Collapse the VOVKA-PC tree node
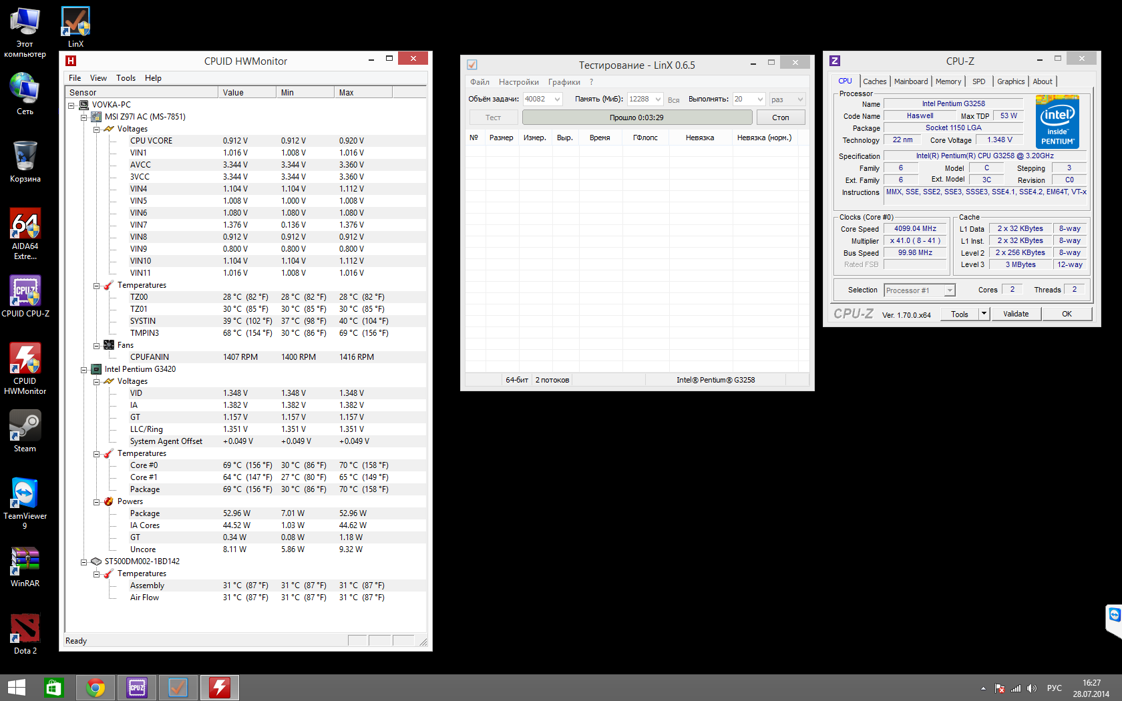1122x701 pixels. point(71,105)
